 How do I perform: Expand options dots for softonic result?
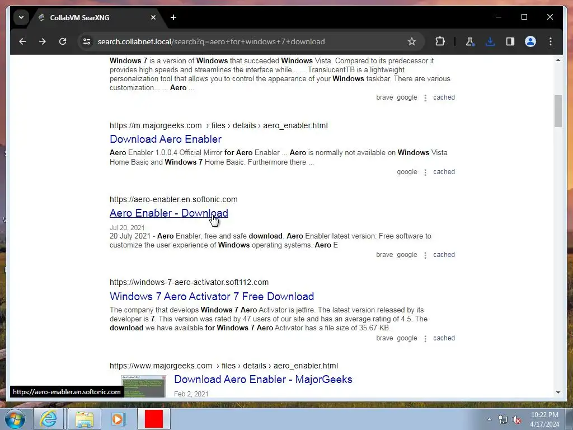(425, 255)
